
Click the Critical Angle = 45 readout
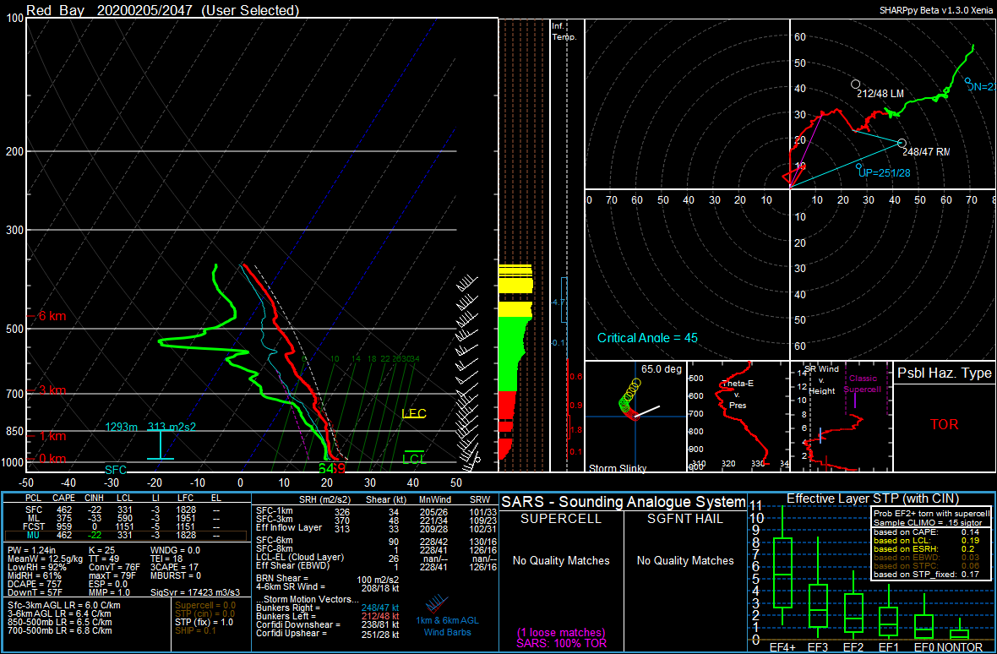pyautogui.click(x=647, y=337)
